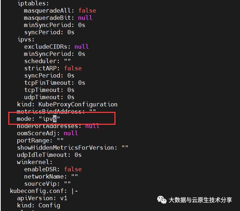Click the Chinese watermark text beside WeChat logo

[x=200, y=200]
